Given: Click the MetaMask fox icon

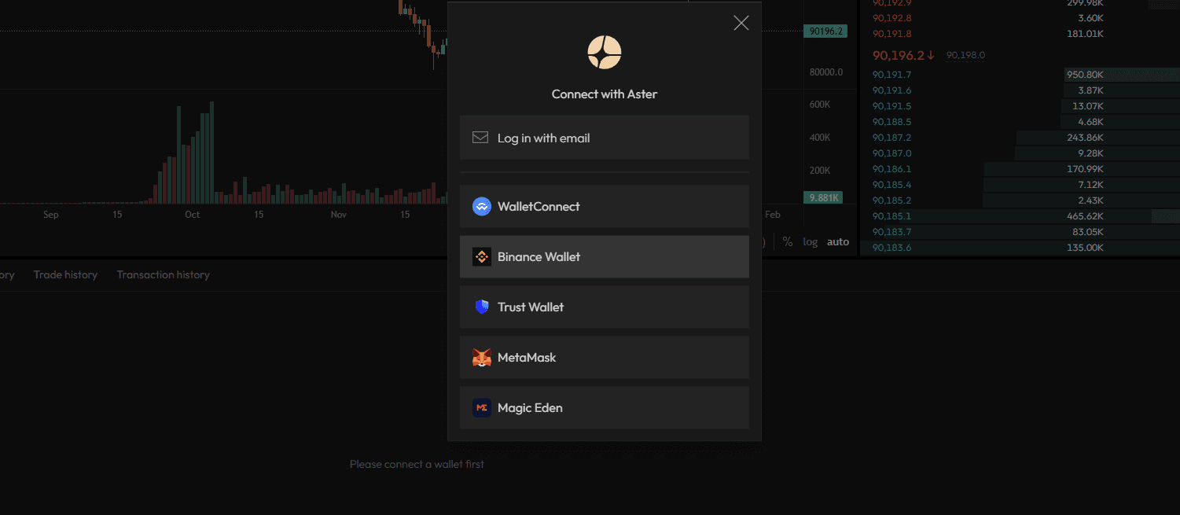Looking at the screenshot, I should point(482,358).
